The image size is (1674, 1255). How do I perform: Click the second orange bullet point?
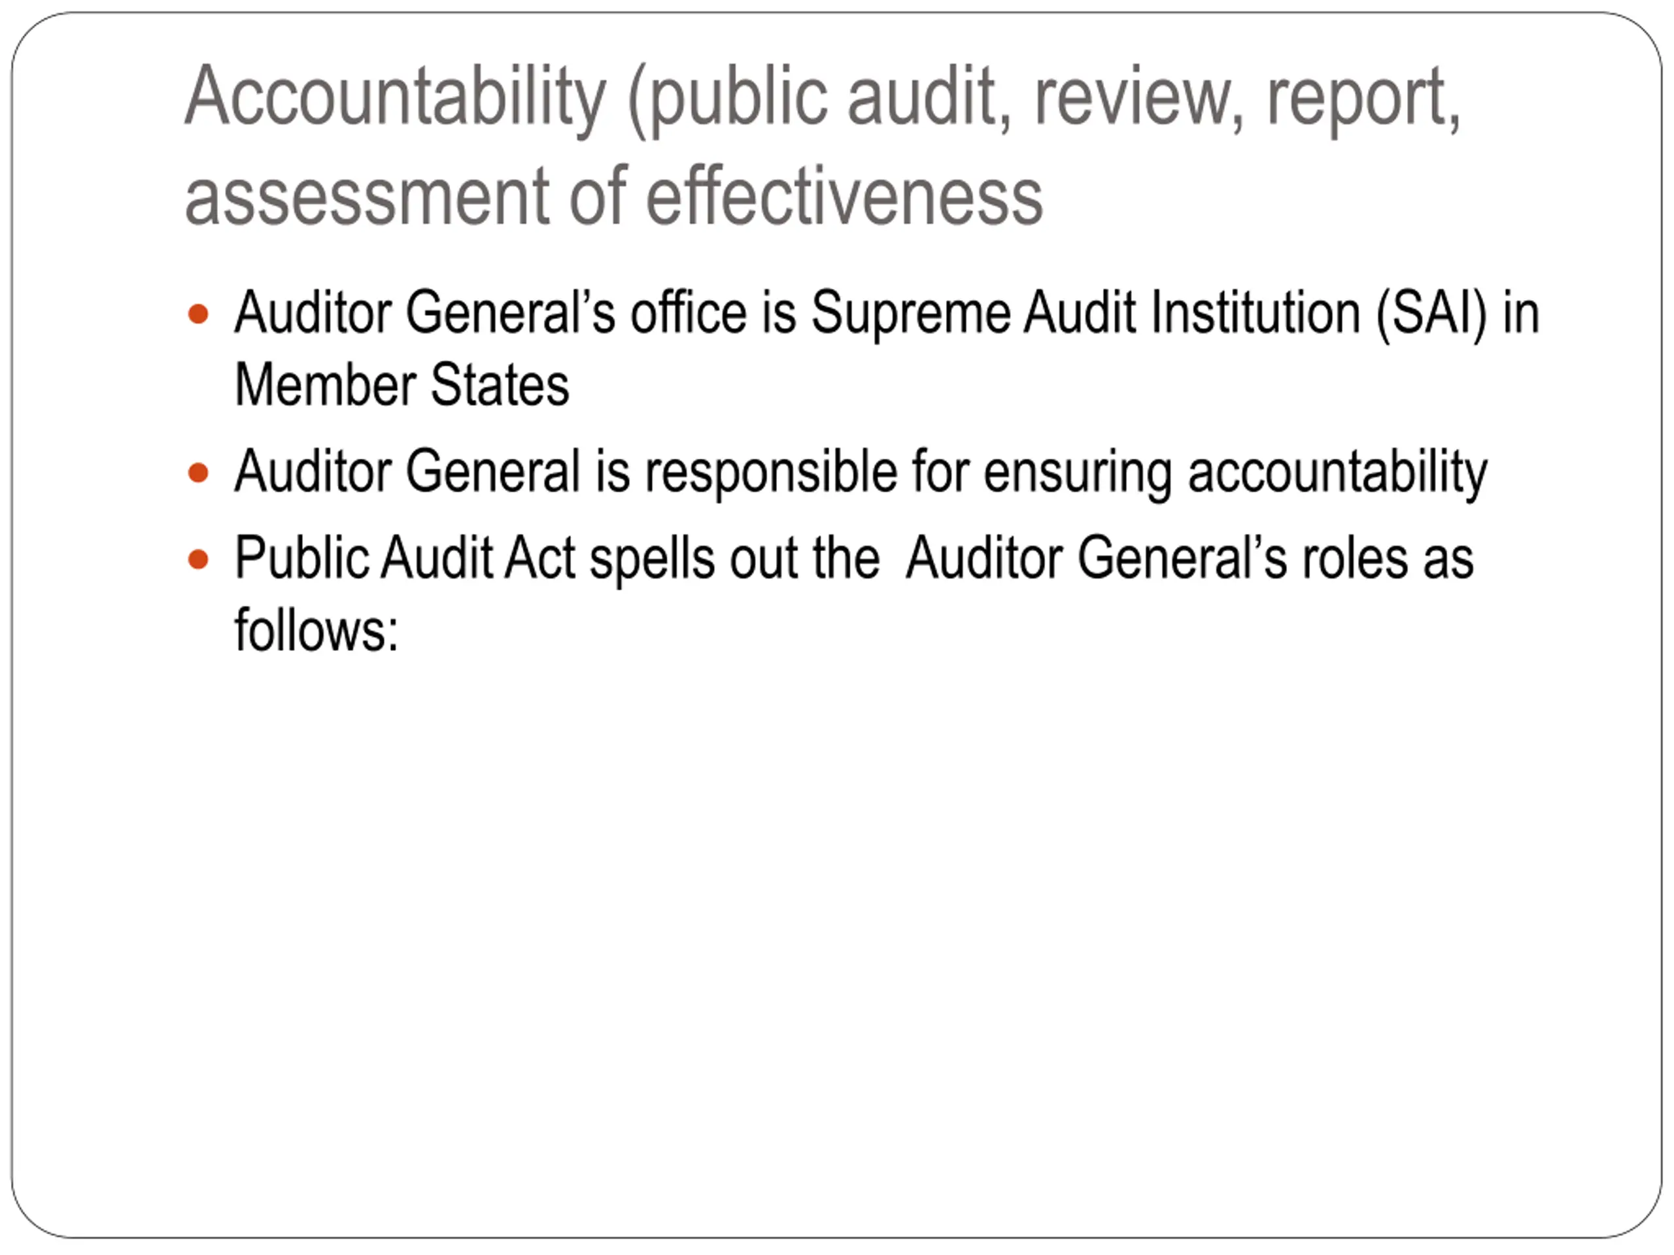pos(198,473)
